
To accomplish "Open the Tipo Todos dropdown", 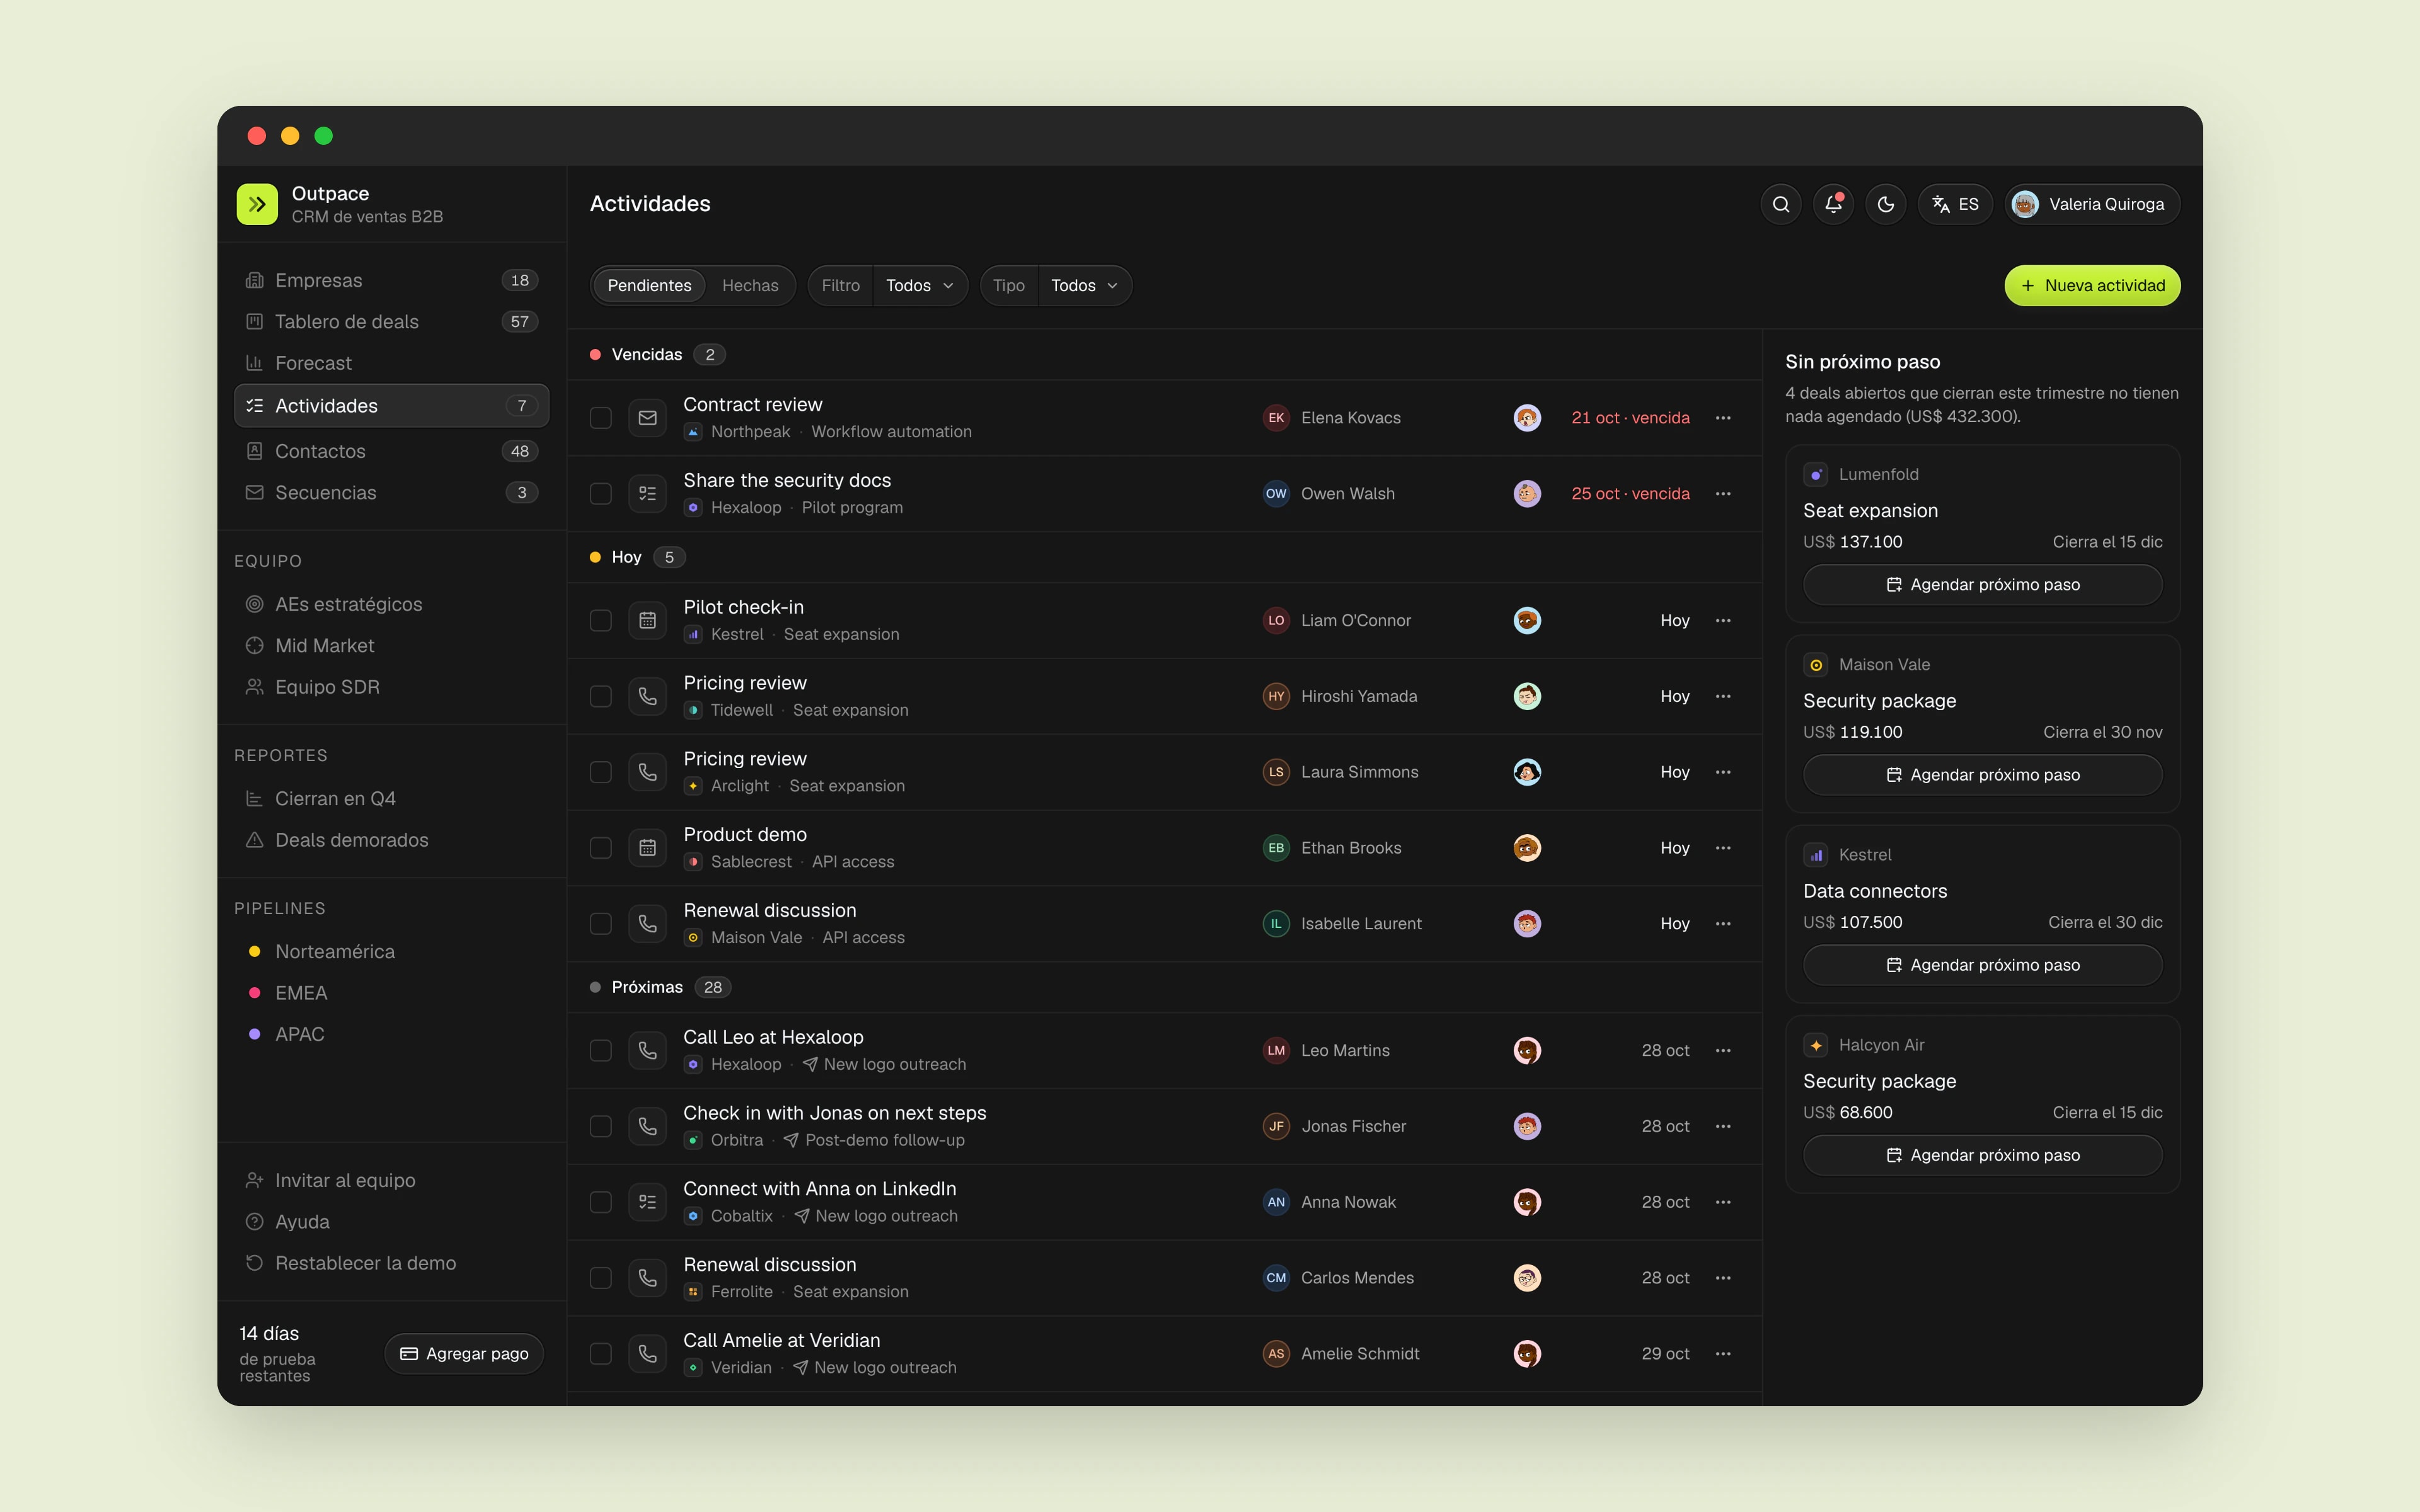I will (1084, 286).
